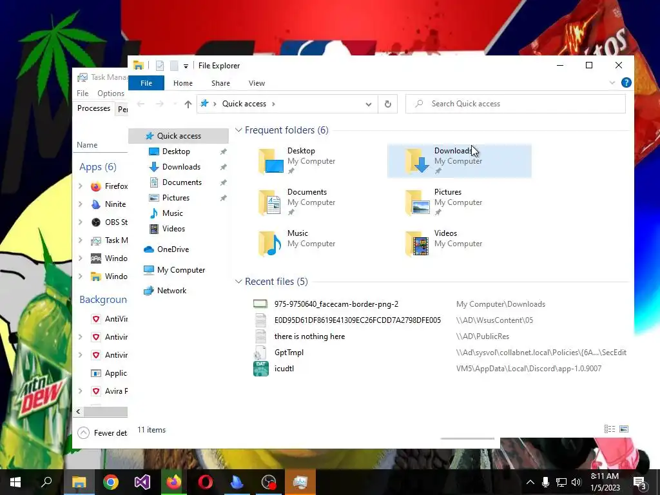Switch to details view layout icon
660x495 pixels.
click(x=610, y=429)
